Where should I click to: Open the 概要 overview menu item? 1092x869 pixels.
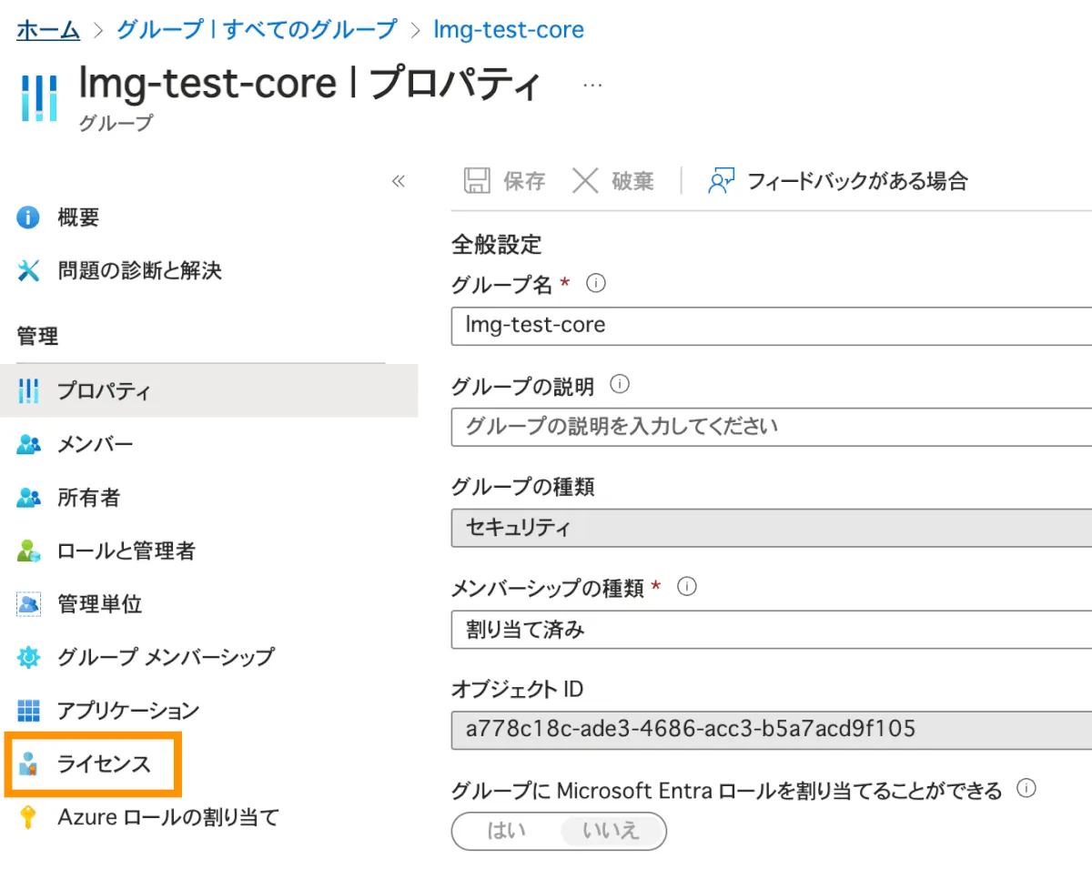pyautogui.click(x=77, y=217)
